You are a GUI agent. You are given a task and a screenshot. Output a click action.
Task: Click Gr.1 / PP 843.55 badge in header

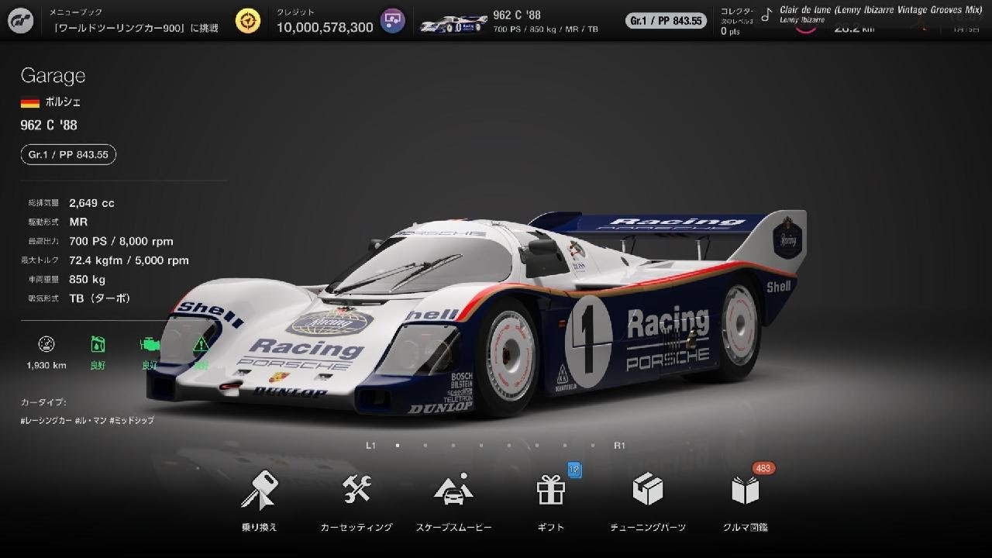pos(666,21)
